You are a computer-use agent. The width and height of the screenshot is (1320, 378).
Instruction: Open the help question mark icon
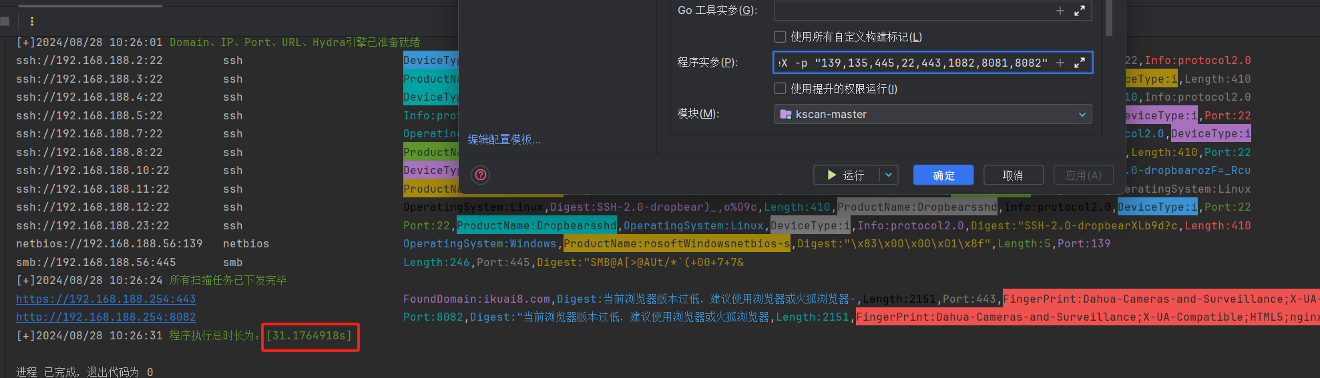(481, 175)
